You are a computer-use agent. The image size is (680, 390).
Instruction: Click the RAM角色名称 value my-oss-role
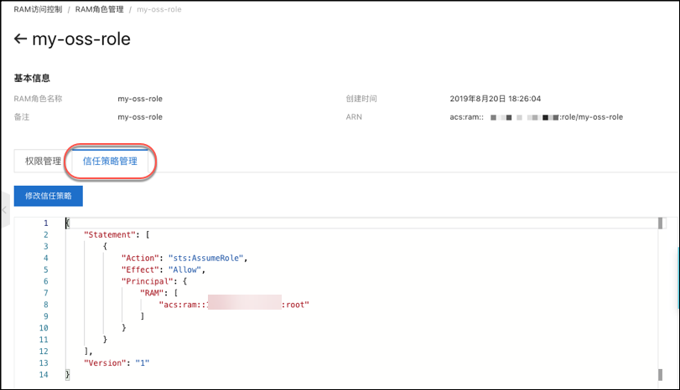coord(140,99)
